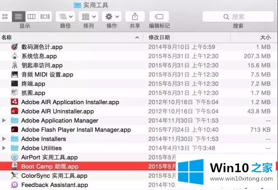The height and width of the screenshot is (190, 278).
Task: Click file name 数码测色计.app
Action: (x=42, y=47)
